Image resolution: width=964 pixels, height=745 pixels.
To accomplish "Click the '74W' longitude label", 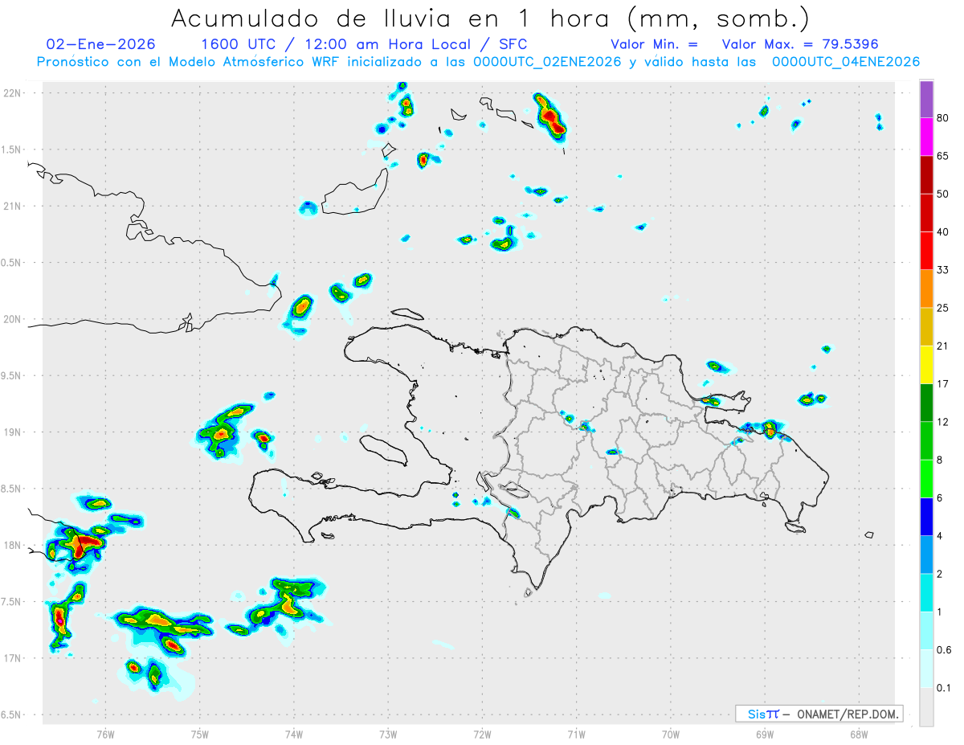I will (294, 734).
